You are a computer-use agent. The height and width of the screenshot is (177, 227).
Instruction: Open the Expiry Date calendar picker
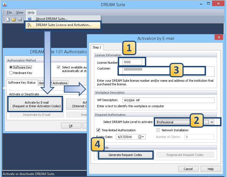point(141,137)
